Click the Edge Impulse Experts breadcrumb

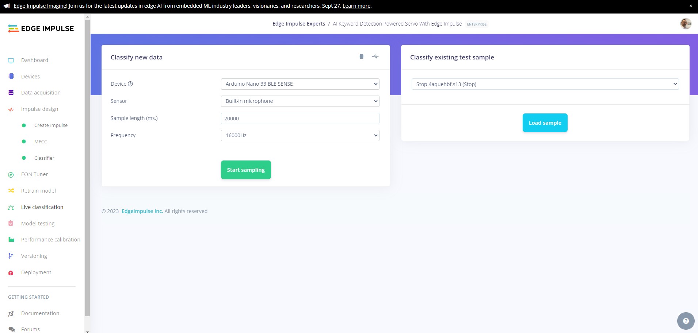[299, 24]
